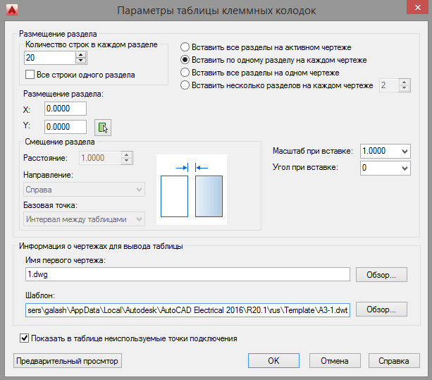Confirm with the OK button
This screenshot has width=432, height=380.
[273, 361]
